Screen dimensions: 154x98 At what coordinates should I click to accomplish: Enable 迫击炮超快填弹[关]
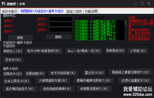point(57,89)
